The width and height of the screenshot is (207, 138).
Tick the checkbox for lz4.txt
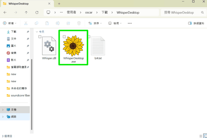coord(89,37)
